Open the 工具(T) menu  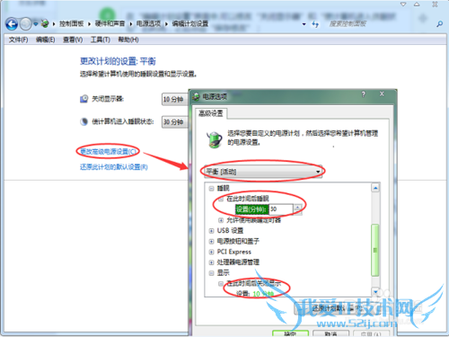click(x=101, y=40)
